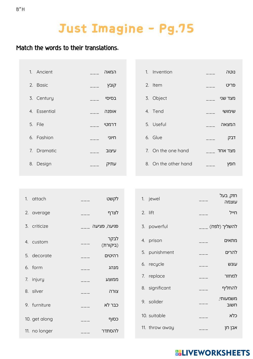This screenshot has height=359, width=253.
Task: Select the blank beside jewel
Action: 203,199
